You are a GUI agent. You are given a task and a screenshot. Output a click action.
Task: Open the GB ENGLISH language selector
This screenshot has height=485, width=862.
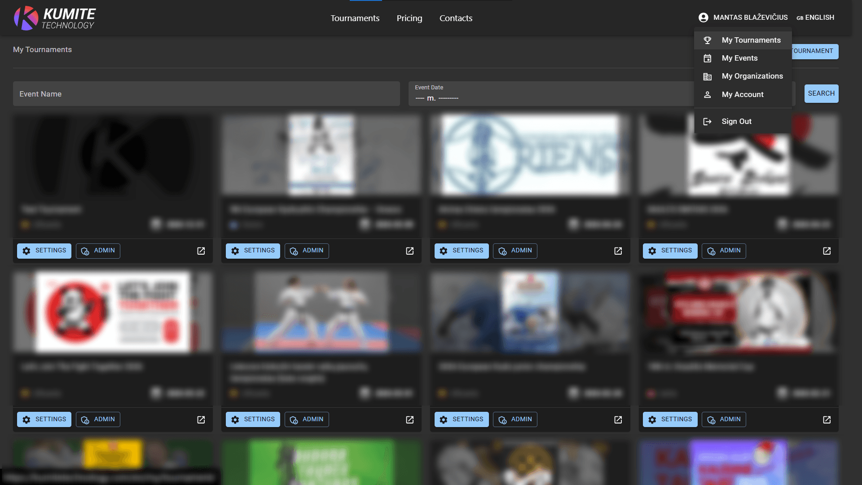click(x=815, y=18)
